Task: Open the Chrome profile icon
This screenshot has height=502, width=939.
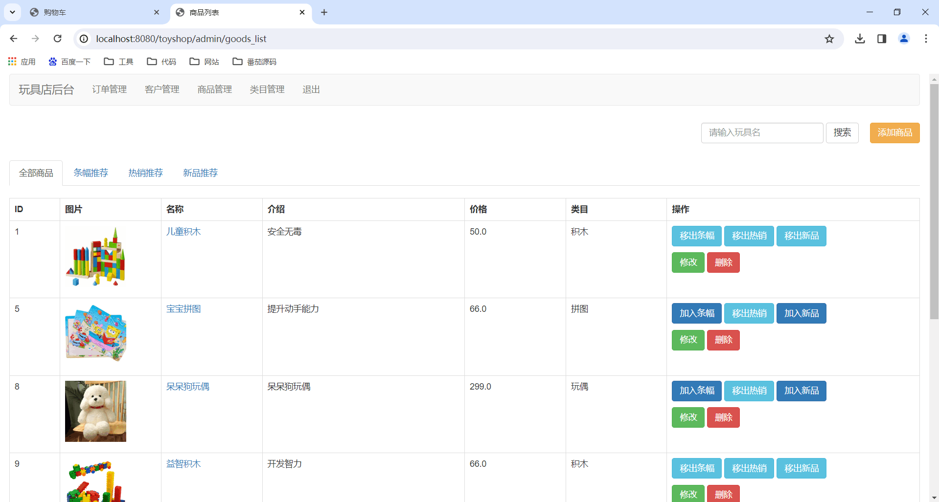Action: tap(904, 39)
